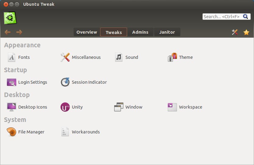This screenshot has width=254, height=165.
Task: Click the Sound label
Action: click(132, 57)
